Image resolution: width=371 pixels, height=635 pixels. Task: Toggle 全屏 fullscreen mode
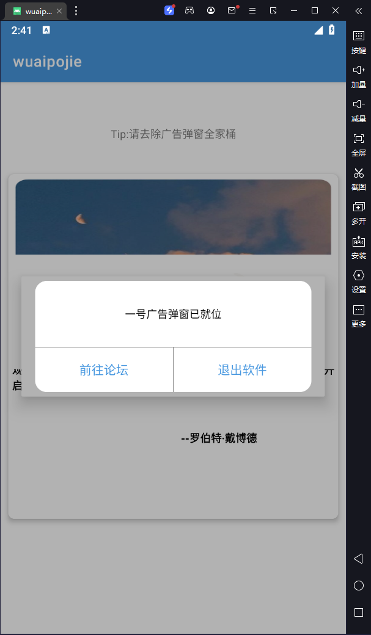coord(358,145)
